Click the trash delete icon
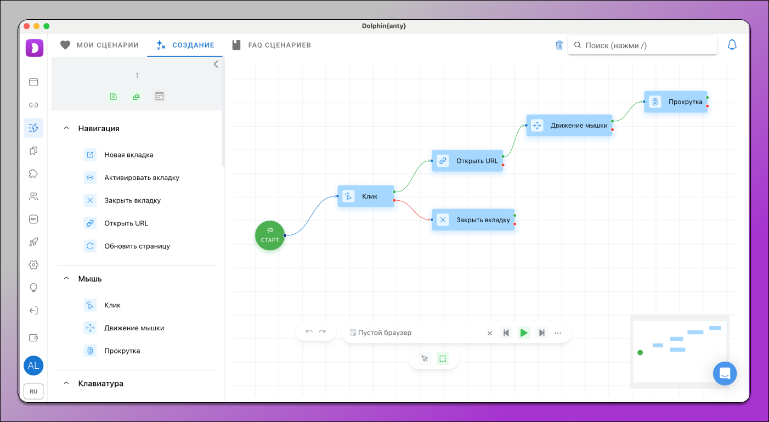769x422 pixels. pos(559,46)
